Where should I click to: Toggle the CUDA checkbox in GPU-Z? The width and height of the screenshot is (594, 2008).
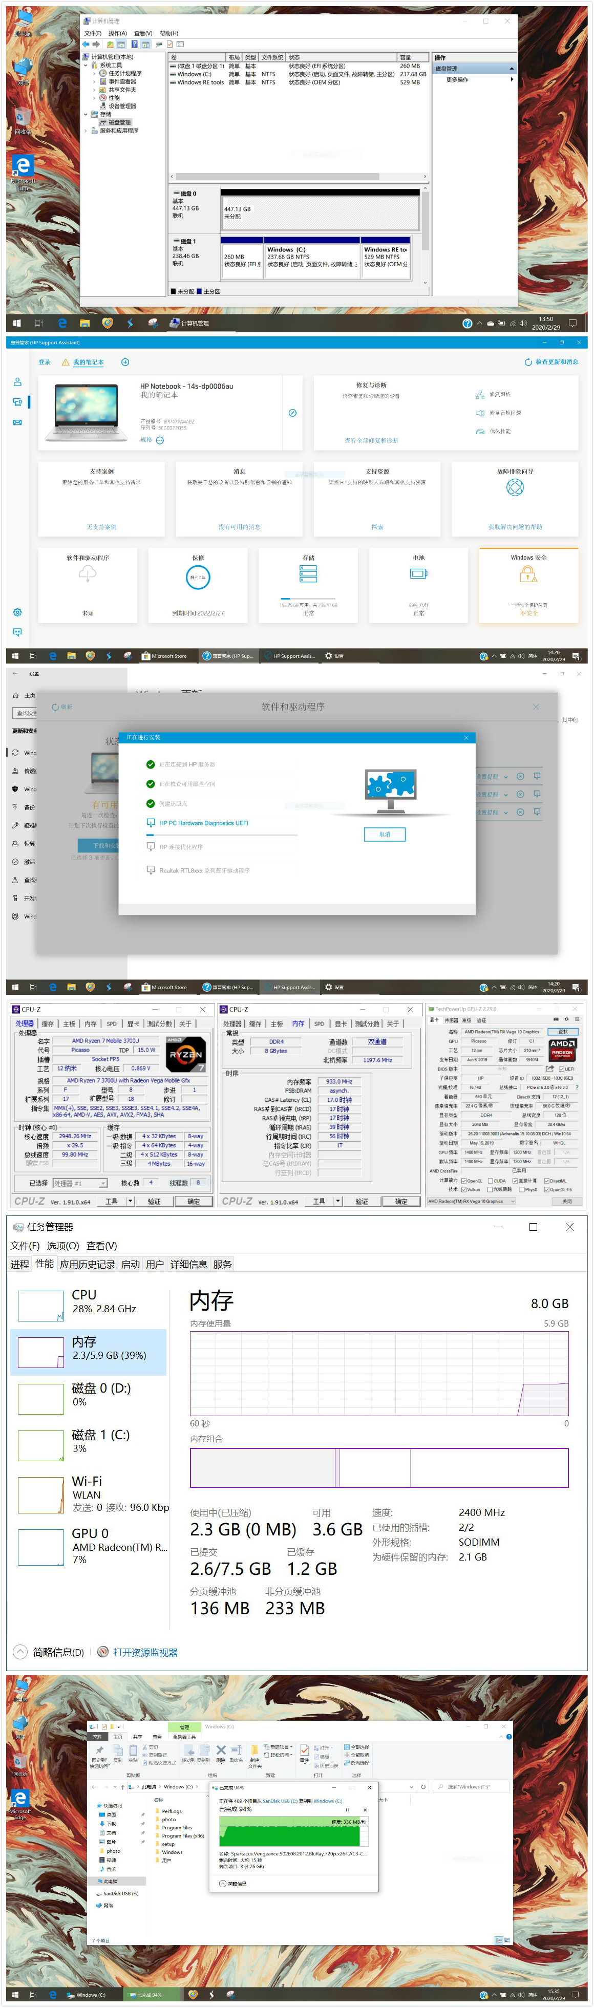pos(490,1181)
